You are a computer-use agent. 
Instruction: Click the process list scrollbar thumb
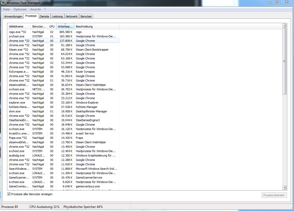(x=284, y=61)
